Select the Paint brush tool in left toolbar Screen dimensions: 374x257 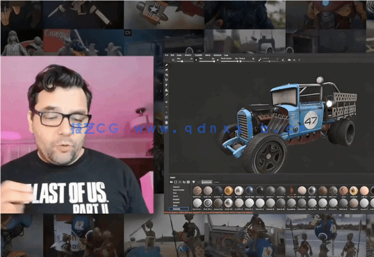coord(166,65)
